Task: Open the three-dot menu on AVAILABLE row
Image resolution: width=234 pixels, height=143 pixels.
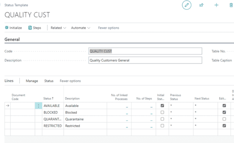Action: pos(38,106)
